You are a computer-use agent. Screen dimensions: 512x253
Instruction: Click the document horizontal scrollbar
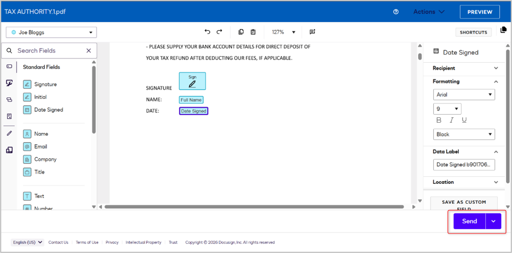[254, 207]
